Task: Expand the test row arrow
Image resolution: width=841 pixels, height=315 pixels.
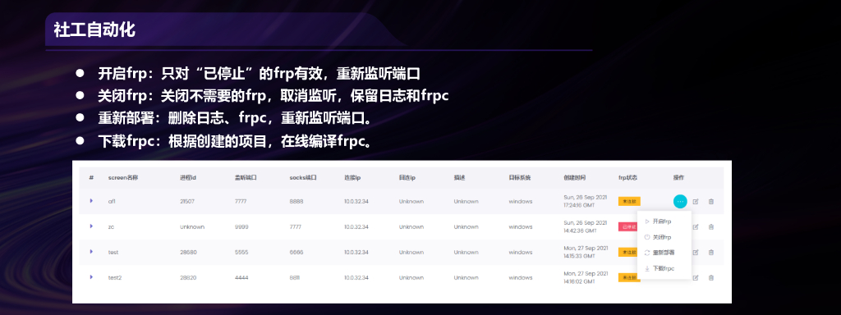Action: [x=91, y=251]
